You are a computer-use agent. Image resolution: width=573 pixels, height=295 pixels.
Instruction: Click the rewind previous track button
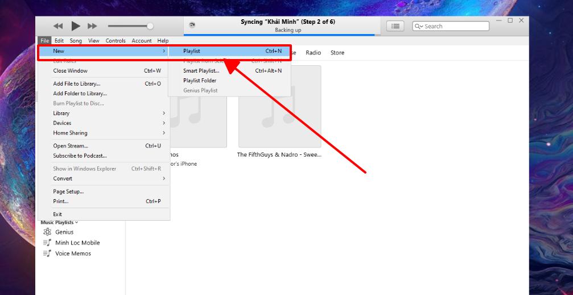57,26
